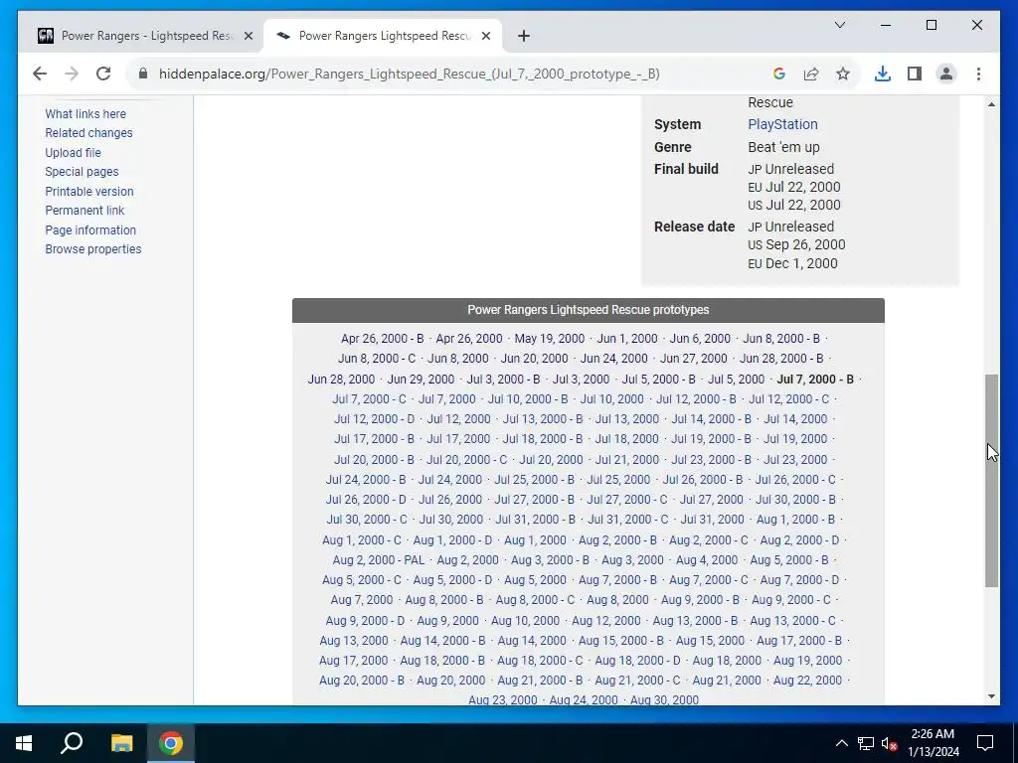1018x763 pixels.
Task: Open the Windows Start menu
Action: 24,743
